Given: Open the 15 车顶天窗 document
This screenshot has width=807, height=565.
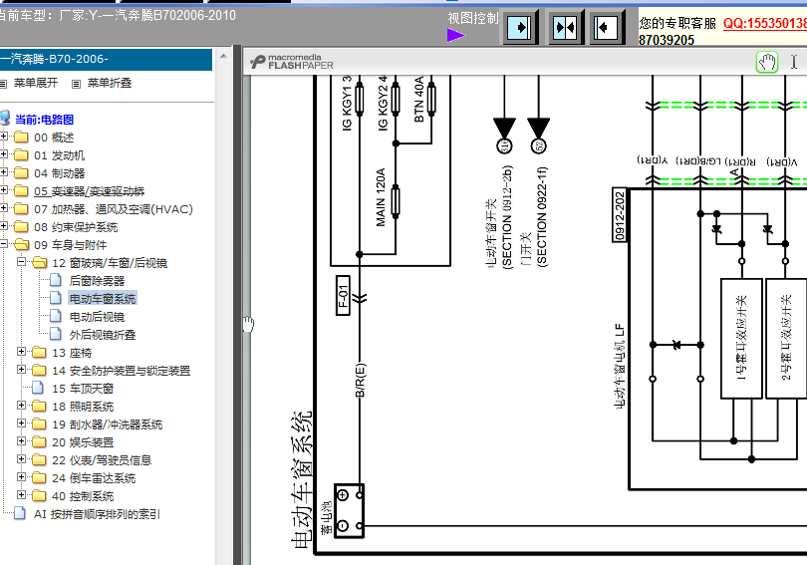Looking at the screenshot, I should pyautogui.click(x=83, y=389).
